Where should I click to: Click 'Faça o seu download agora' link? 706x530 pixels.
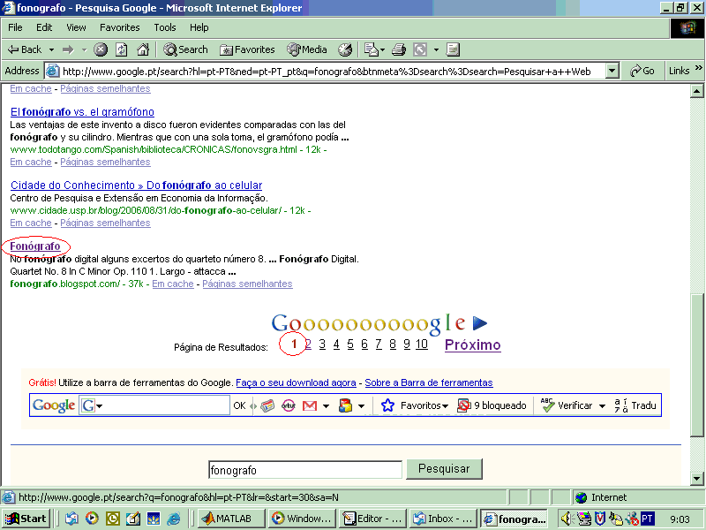point(296,382)
